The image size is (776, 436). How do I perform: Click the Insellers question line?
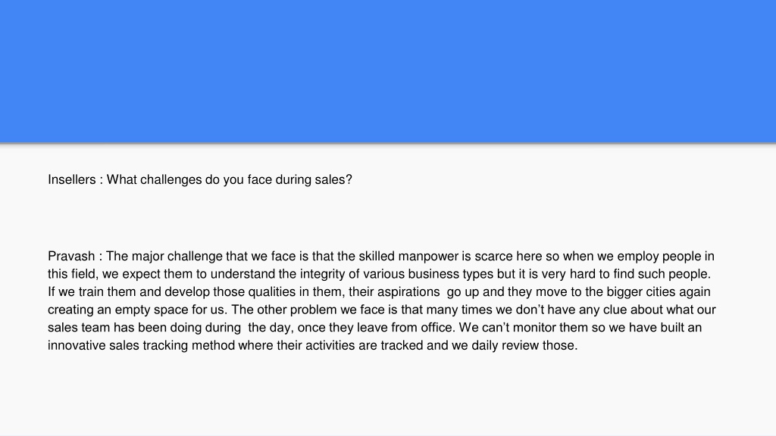(200, 179)
